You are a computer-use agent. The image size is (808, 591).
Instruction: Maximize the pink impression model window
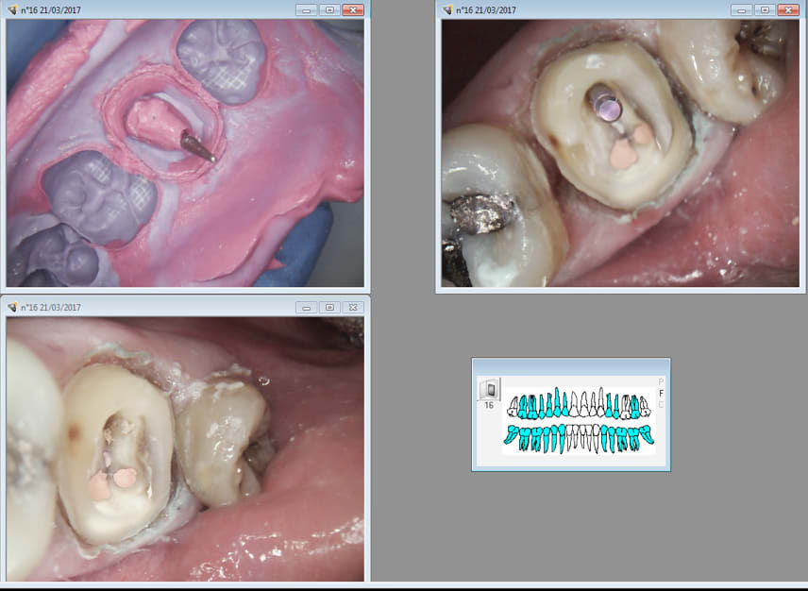coord(328,9)
